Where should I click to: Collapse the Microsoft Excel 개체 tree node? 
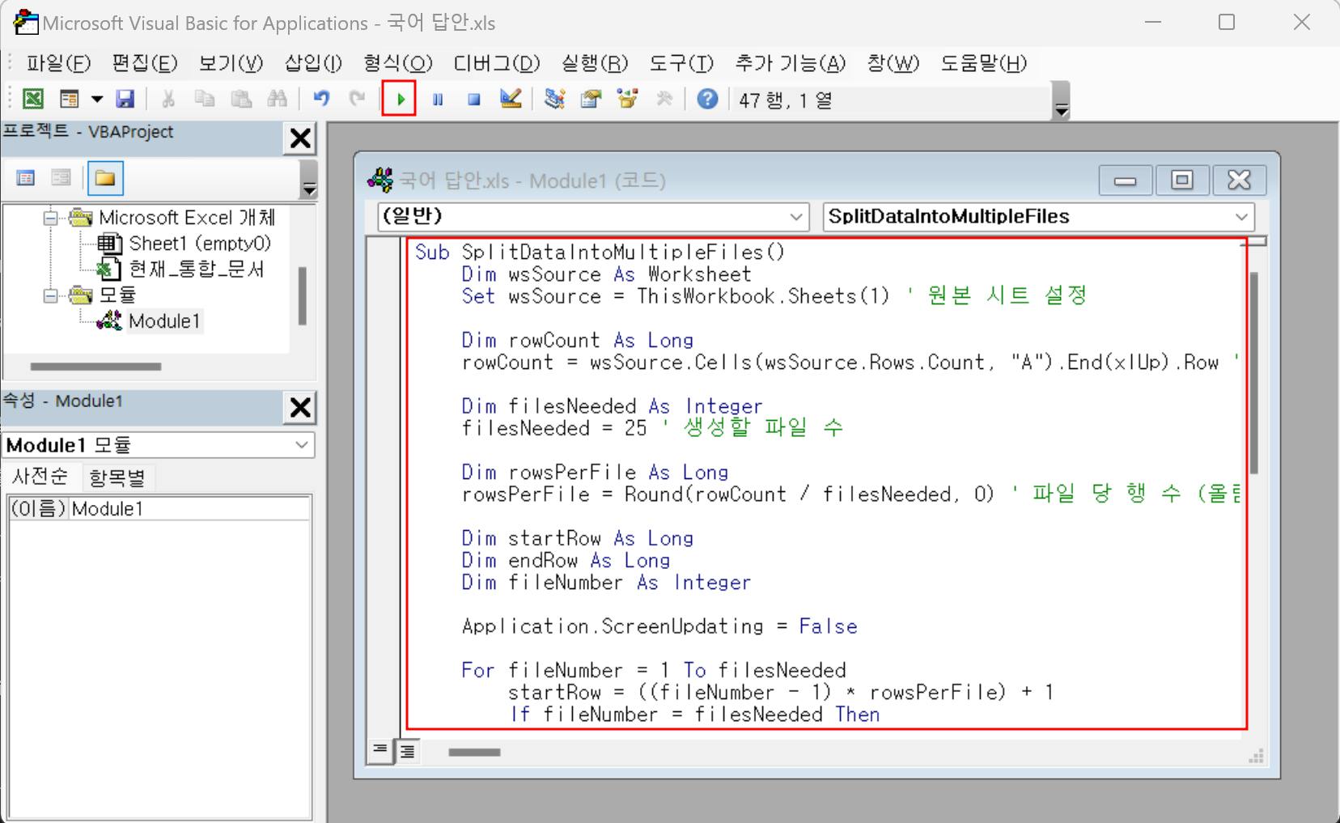pos(52,218)
